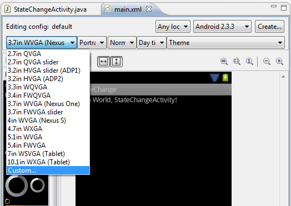Viewport: 291px width, 206px height.
Task: Click emulate real size zoom icon
Action: (x=224, y=62)
